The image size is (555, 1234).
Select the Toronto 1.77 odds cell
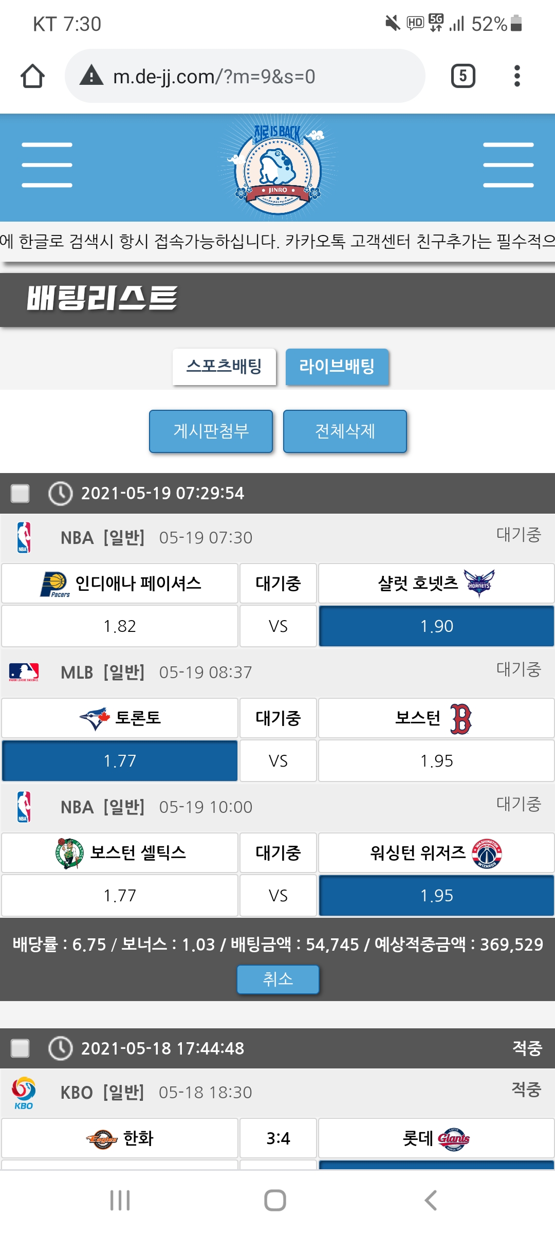120,760
